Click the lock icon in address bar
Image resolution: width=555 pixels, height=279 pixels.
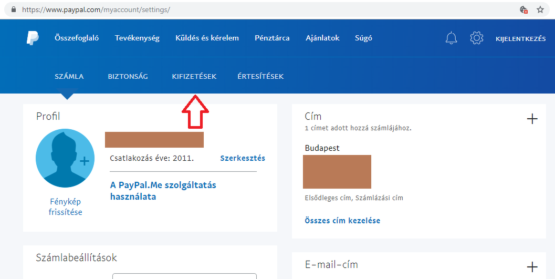14,9
